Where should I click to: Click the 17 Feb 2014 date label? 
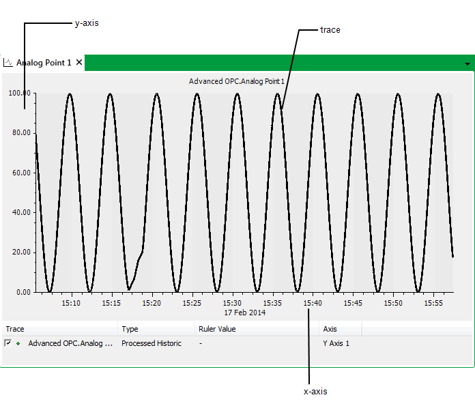245,313
